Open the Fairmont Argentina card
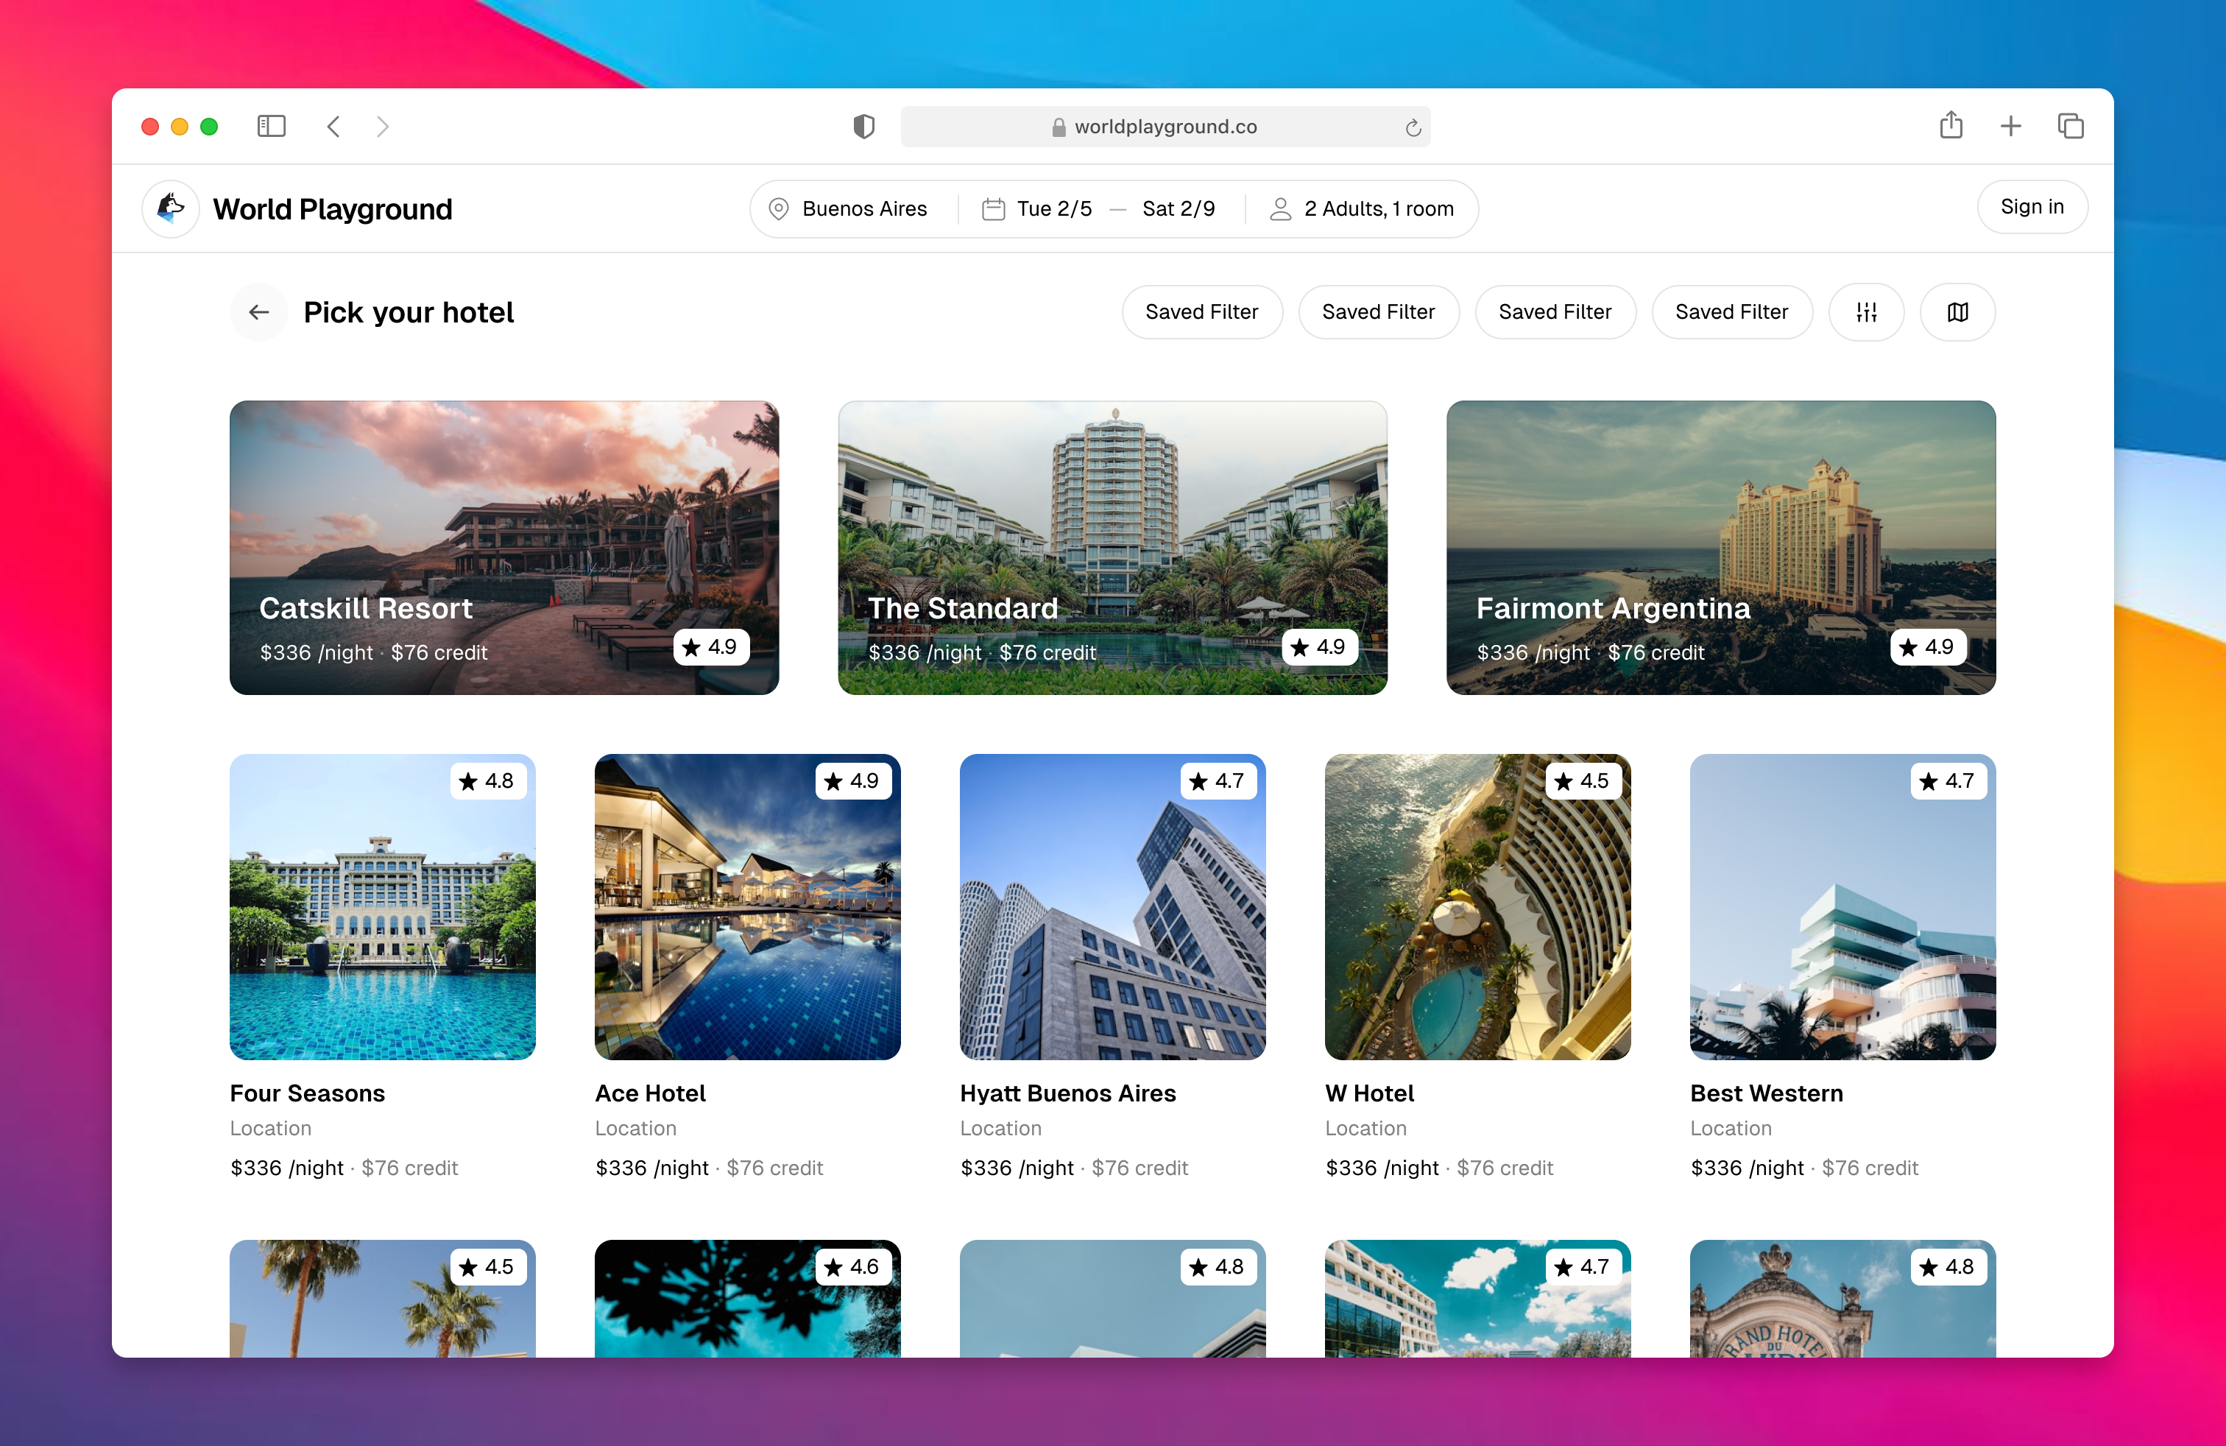This screenshot has width=2226, height=1446. point(1721,547)
